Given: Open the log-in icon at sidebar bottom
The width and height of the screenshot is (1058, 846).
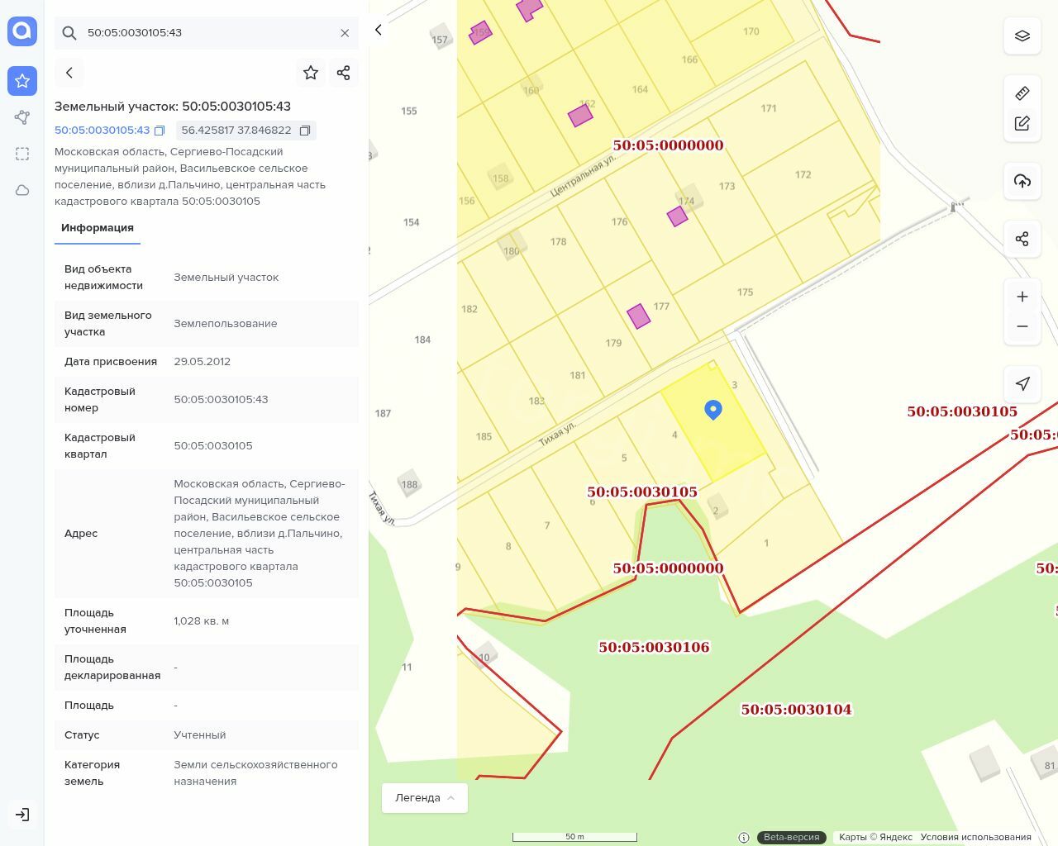Looking at the screenshot, I should coord(22,815).
